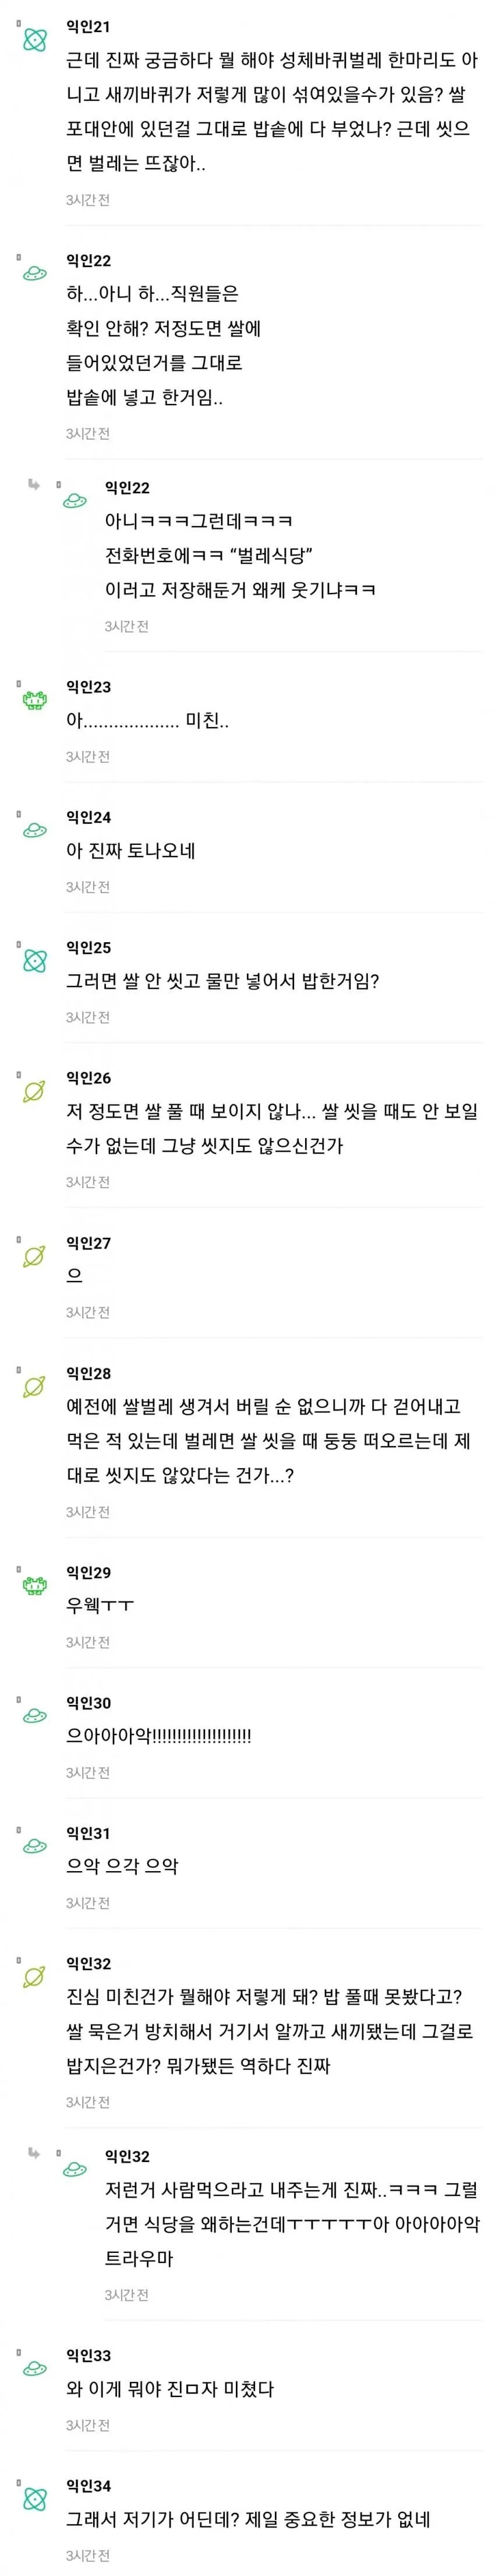Select the 익인31 username
This screenshot has width=495, height=2576.
[88, 1833]
